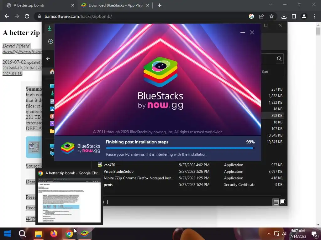321x240 pixels.
Task: Click the Chrome window preview thumbnail
Action: tap(69, 200)
